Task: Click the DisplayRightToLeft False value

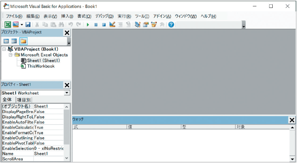Action: point(49,117)
